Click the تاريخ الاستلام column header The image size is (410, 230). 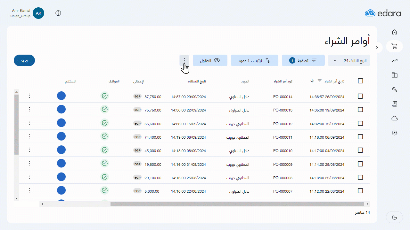(197, 81)
